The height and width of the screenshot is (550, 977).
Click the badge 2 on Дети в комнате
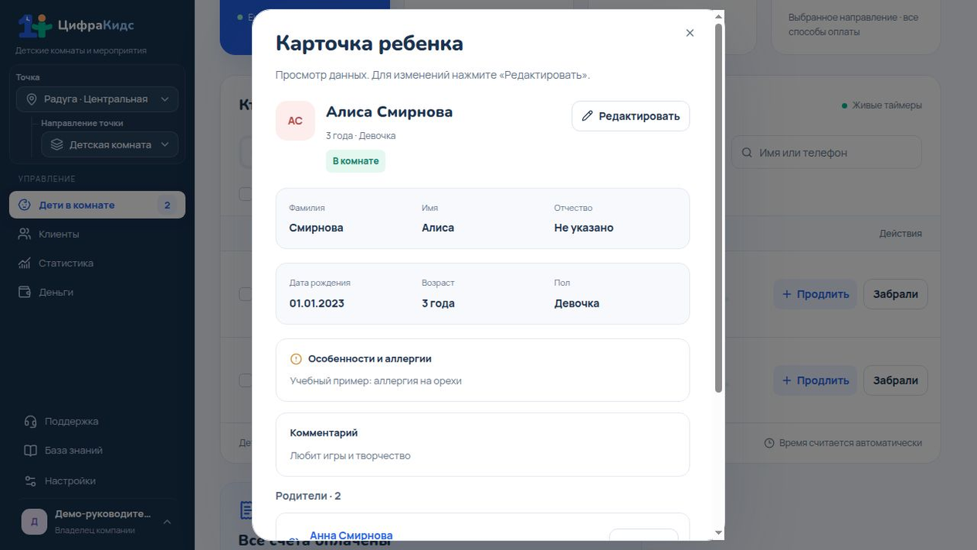(x=167, y=205)
